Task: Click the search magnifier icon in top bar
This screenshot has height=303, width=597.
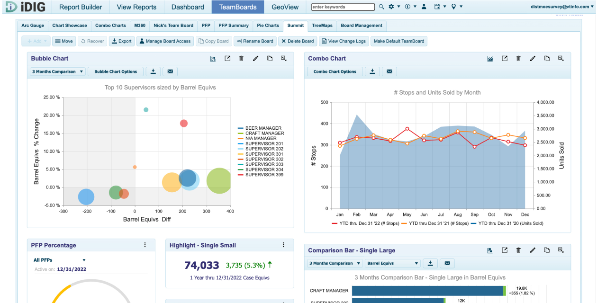Action: tap(381, 7)
